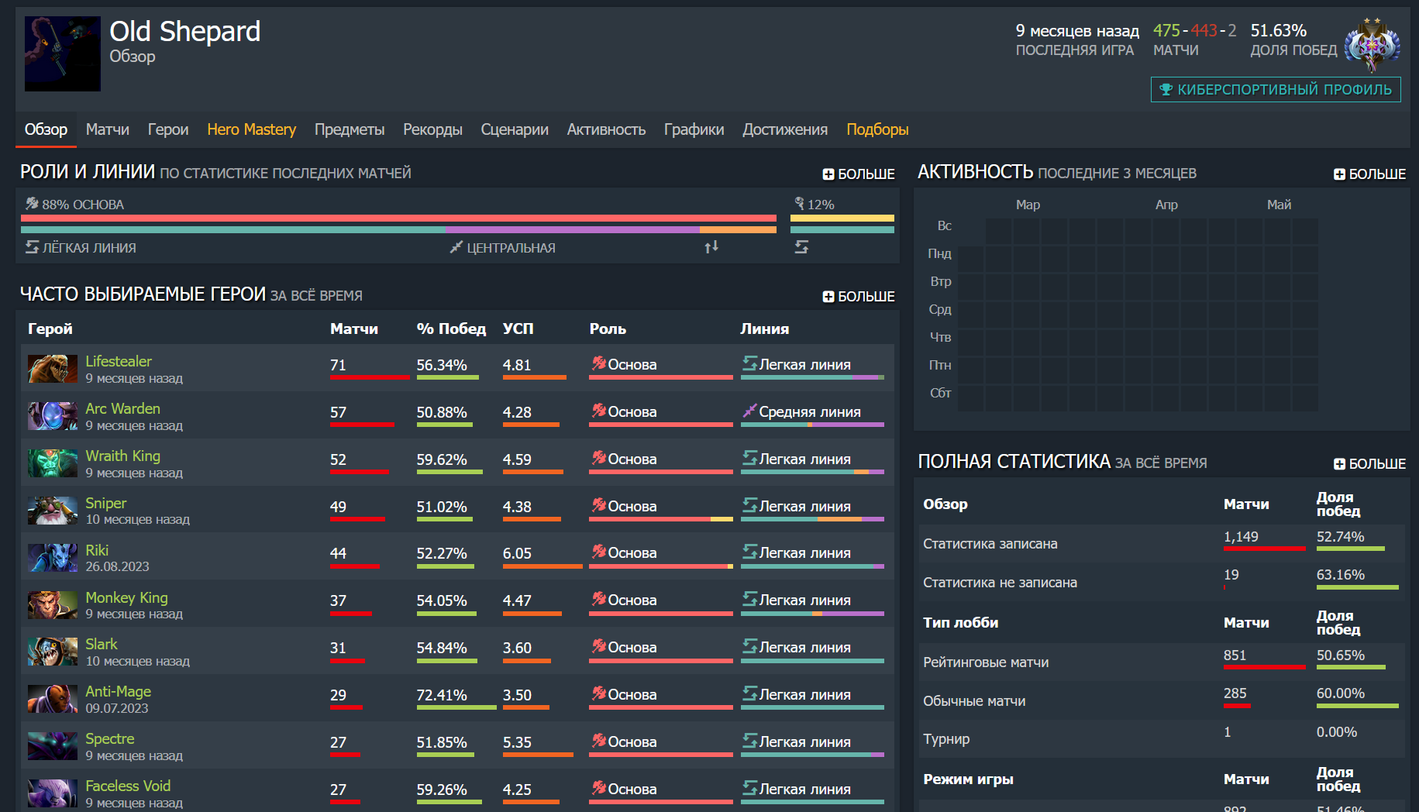Click the Обычные матчи row label
The image size is (1419, 812).
pyautogui.click(x=974, y=701)
